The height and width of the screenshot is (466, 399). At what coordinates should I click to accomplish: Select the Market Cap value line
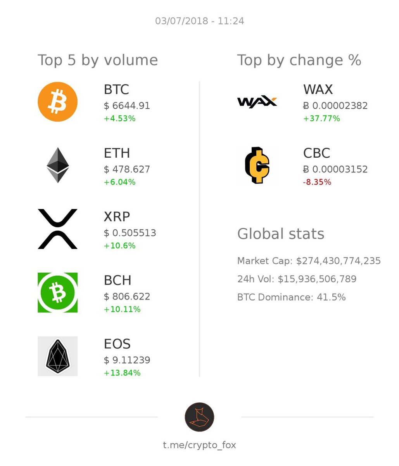point(309,261)
